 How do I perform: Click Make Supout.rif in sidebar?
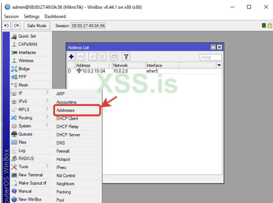click(31, 183)
